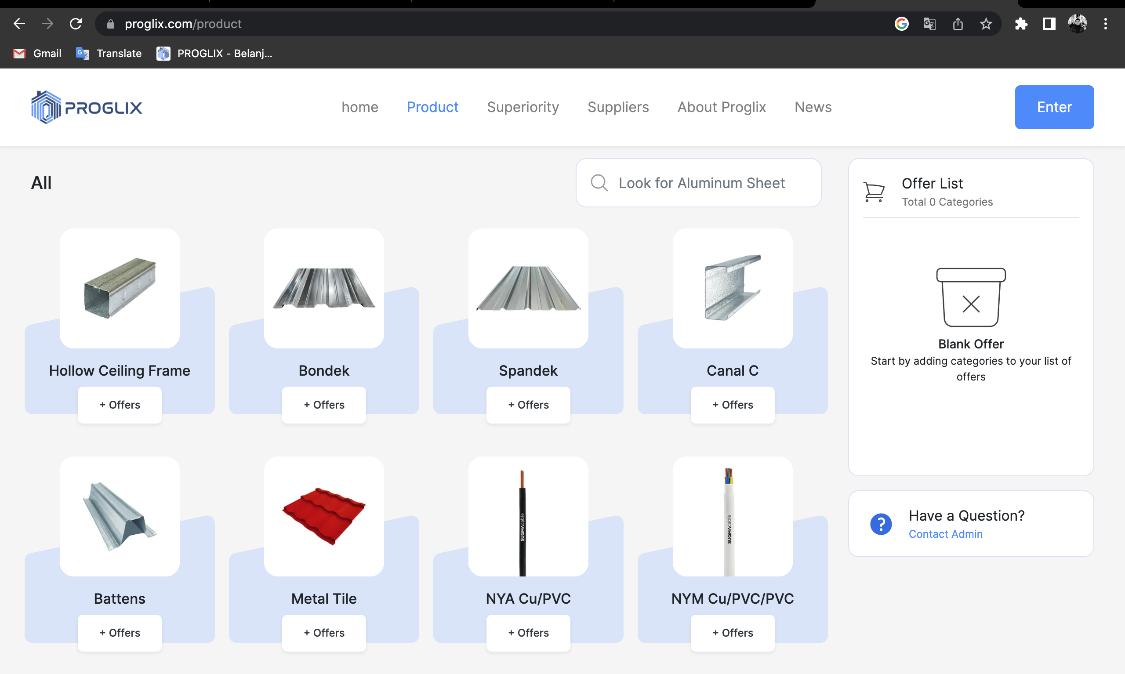Open the browser extensions puzzle icon
Image resolution: width=1125 pixels, height=674 pixels.
pyautogui.click(x=1020, y=24)
